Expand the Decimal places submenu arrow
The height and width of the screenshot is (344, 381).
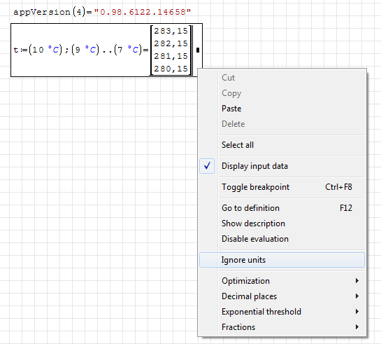357,296
